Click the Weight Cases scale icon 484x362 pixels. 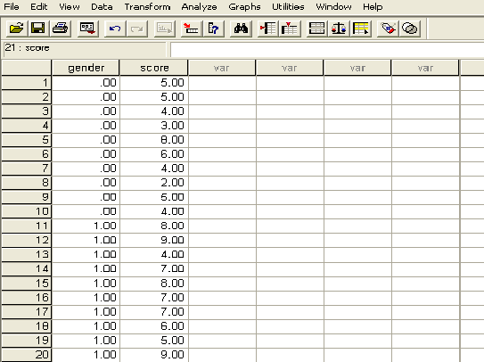339,29
